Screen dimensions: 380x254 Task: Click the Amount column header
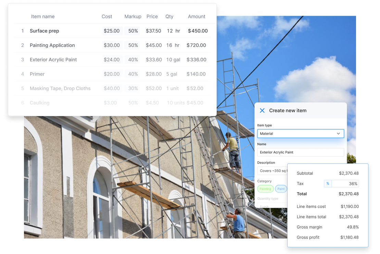click(x=197, y=16)
